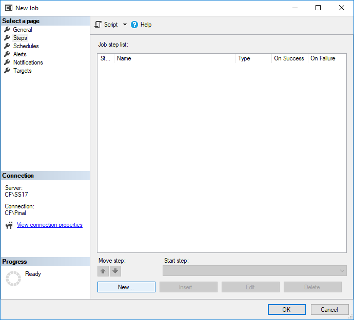This screenshot has width=354, height=320.
Task: Click the New Job window title icon
Action: point(9,8)
